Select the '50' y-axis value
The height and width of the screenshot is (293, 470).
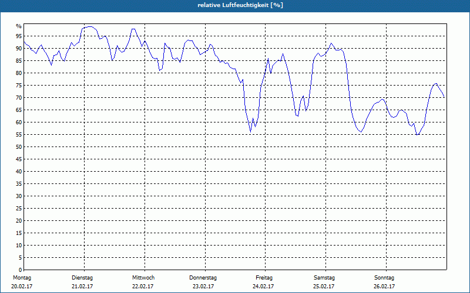click(x=19, y=147)
